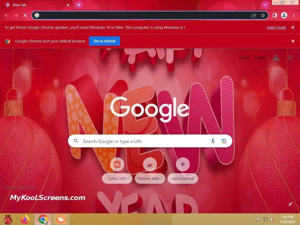The width and height of the screenshot is (300, 225).
Task: Open Action Center flag icon
Action: click(258, 219)
